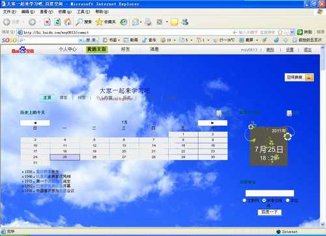Click the Baidu search text field

pyautogui.click(x=270, y=193)
